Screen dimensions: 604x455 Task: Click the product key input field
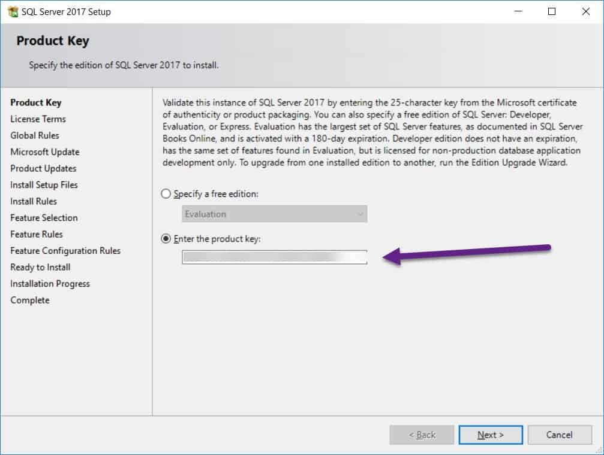point(274,257)
